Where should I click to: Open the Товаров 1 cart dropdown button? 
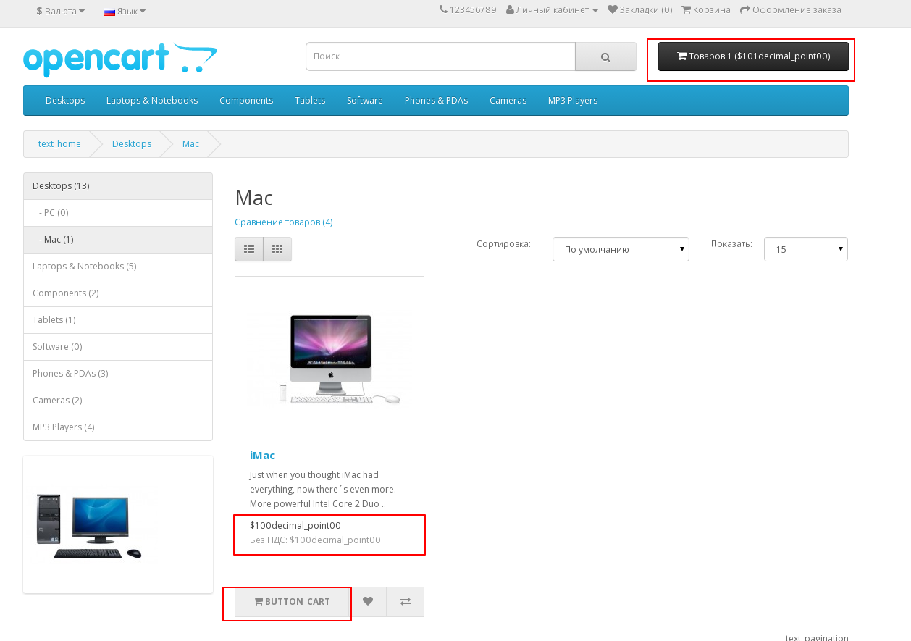point(753,56)
